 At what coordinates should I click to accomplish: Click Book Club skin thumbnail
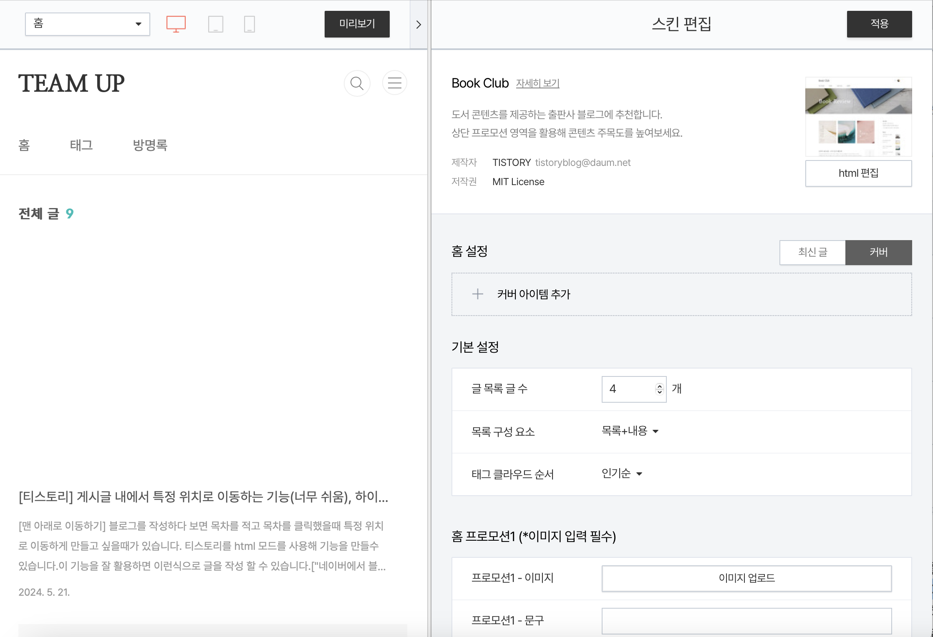(x=858, y=116)
